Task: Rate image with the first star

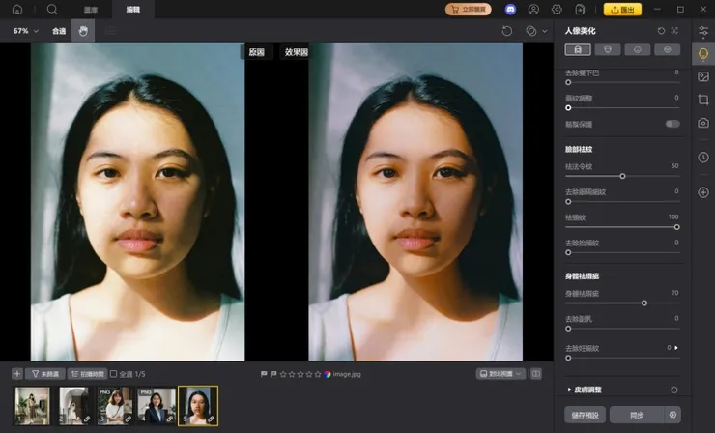Action: [x=283, y=374]
